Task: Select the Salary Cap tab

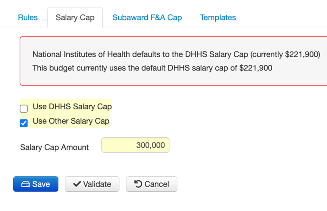Action: 75,17
